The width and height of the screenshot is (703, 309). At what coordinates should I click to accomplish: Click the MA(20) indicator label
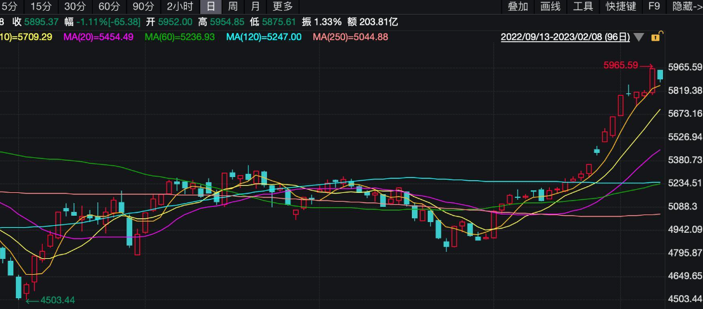coord(99,37)
